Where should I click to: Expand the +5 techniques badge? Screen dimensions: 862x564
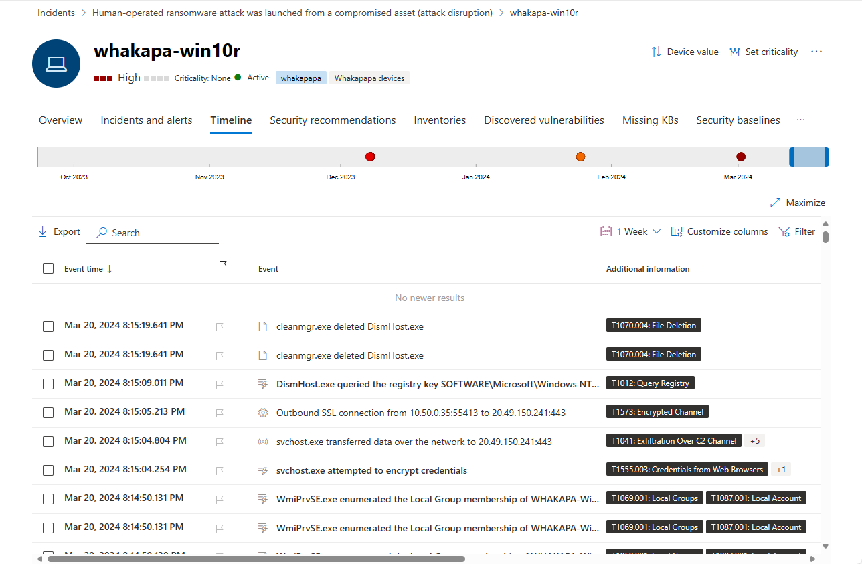pyautogui.click(x=754, y=440)
